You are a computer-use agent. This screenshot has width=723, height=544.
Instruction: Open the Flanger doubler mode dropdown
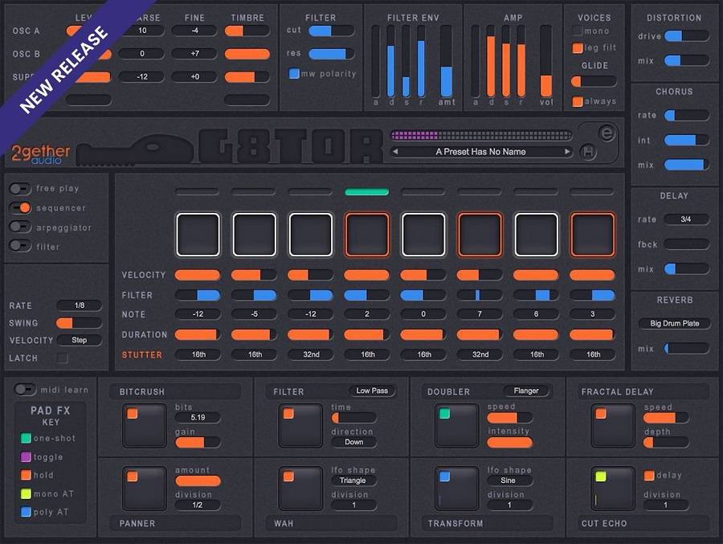(x=526, y=391)
